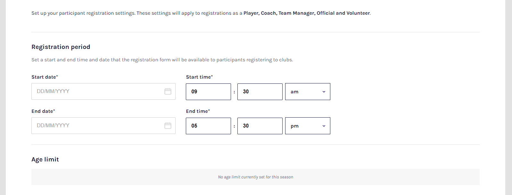Click the chevron arrow in the pm dropdown
The height and width of the screenshot is (195, 512).
point(324,126)
